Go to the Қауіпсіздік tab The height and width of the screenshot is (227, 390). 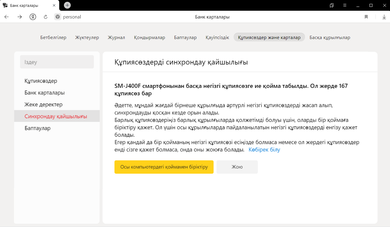coord(217,38)
